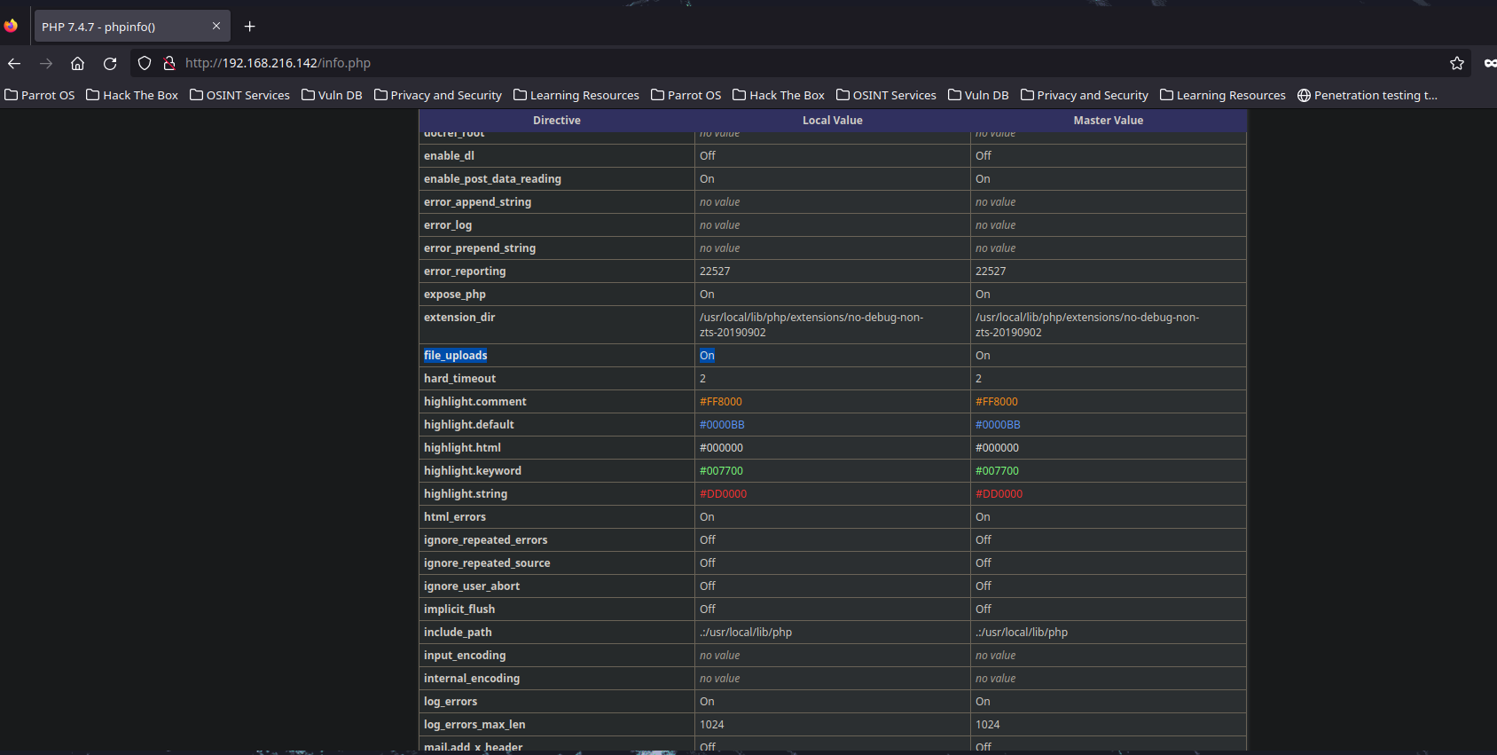
Task: Open first Hack The Box bookmark folder
Action: [132, 95]
